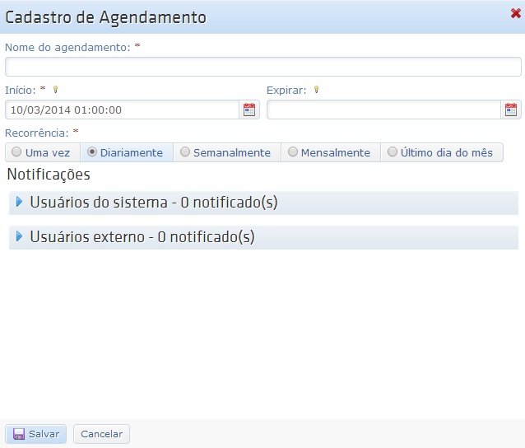Click the empty Expirar date field
The width and height of the screenshot is (525, 448).
coord(383,110)
